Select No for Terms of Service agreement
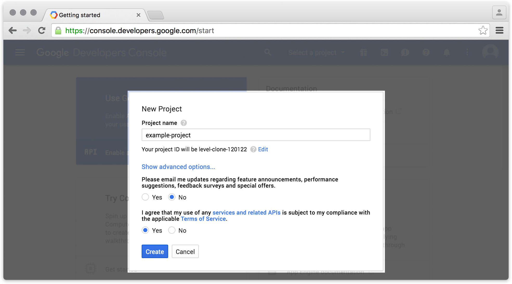 coord(172,230)
